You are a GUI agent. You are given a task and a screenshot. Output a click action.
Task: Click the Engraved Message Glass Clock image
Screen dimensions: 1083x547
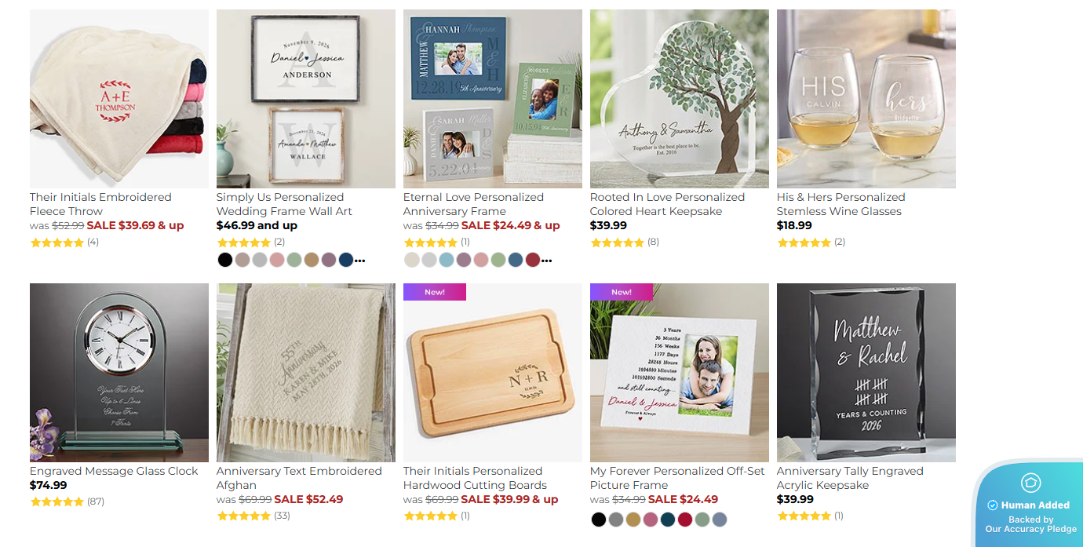tap(119, 373)
